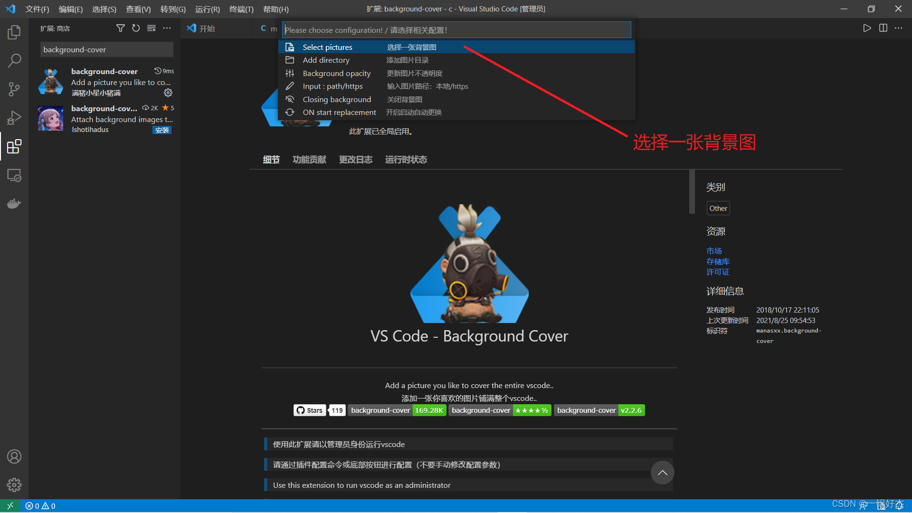Open the 编辑(E) menu
Viewport: 912px width, 513px height.
click(71, 9)
